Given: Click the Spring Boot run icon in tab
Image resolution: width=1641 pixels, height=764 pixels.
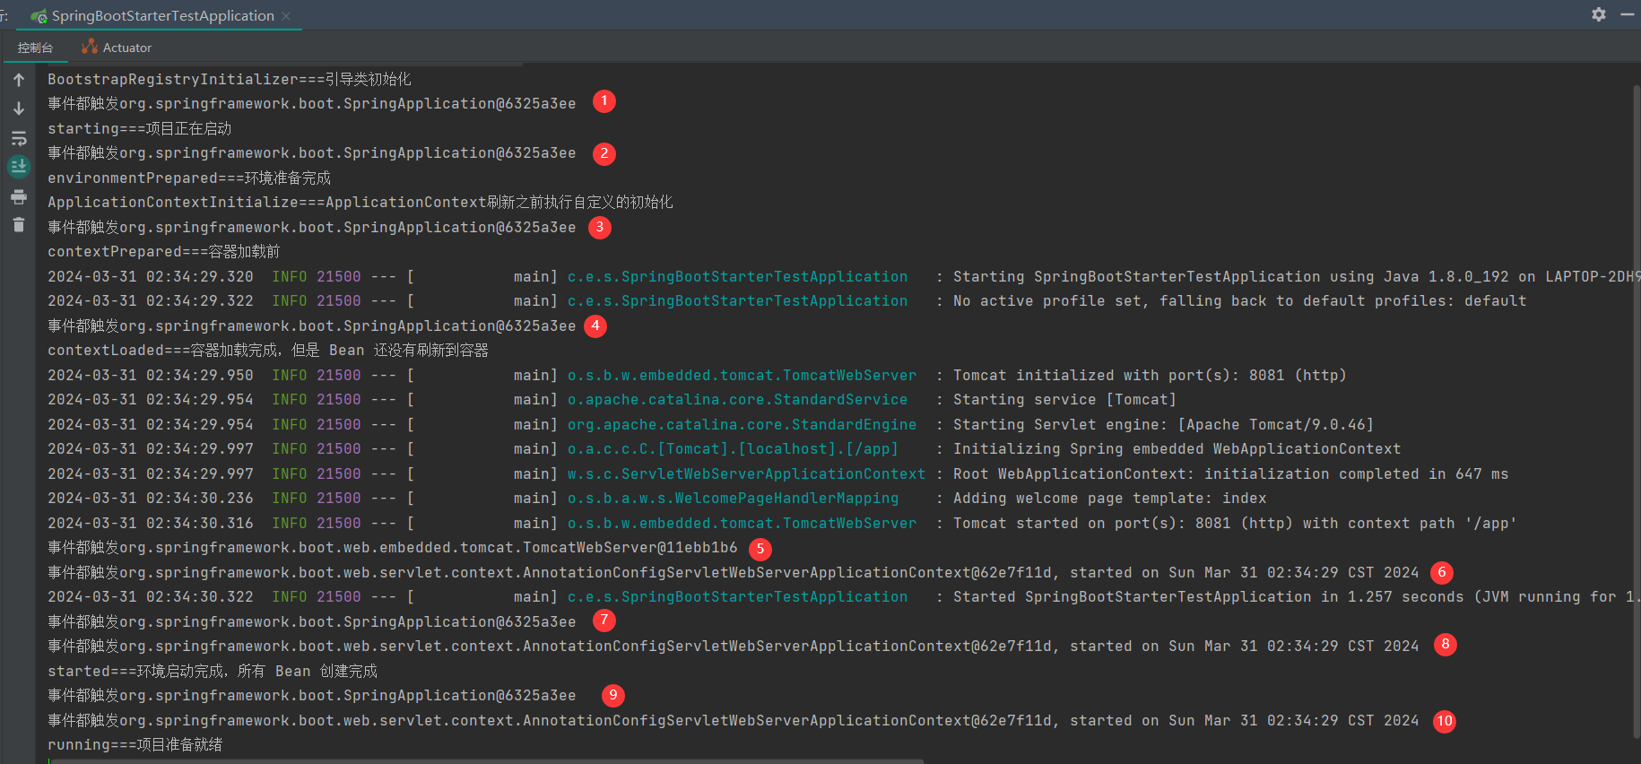Looking at the screenshot, I should (39, 16).
